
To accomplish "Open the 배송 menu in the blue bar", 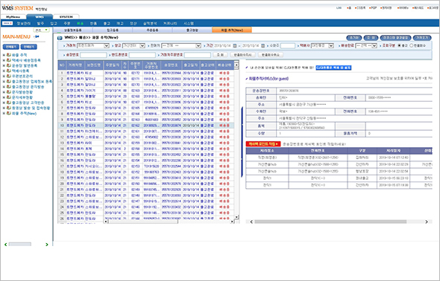I will point(80,24).
